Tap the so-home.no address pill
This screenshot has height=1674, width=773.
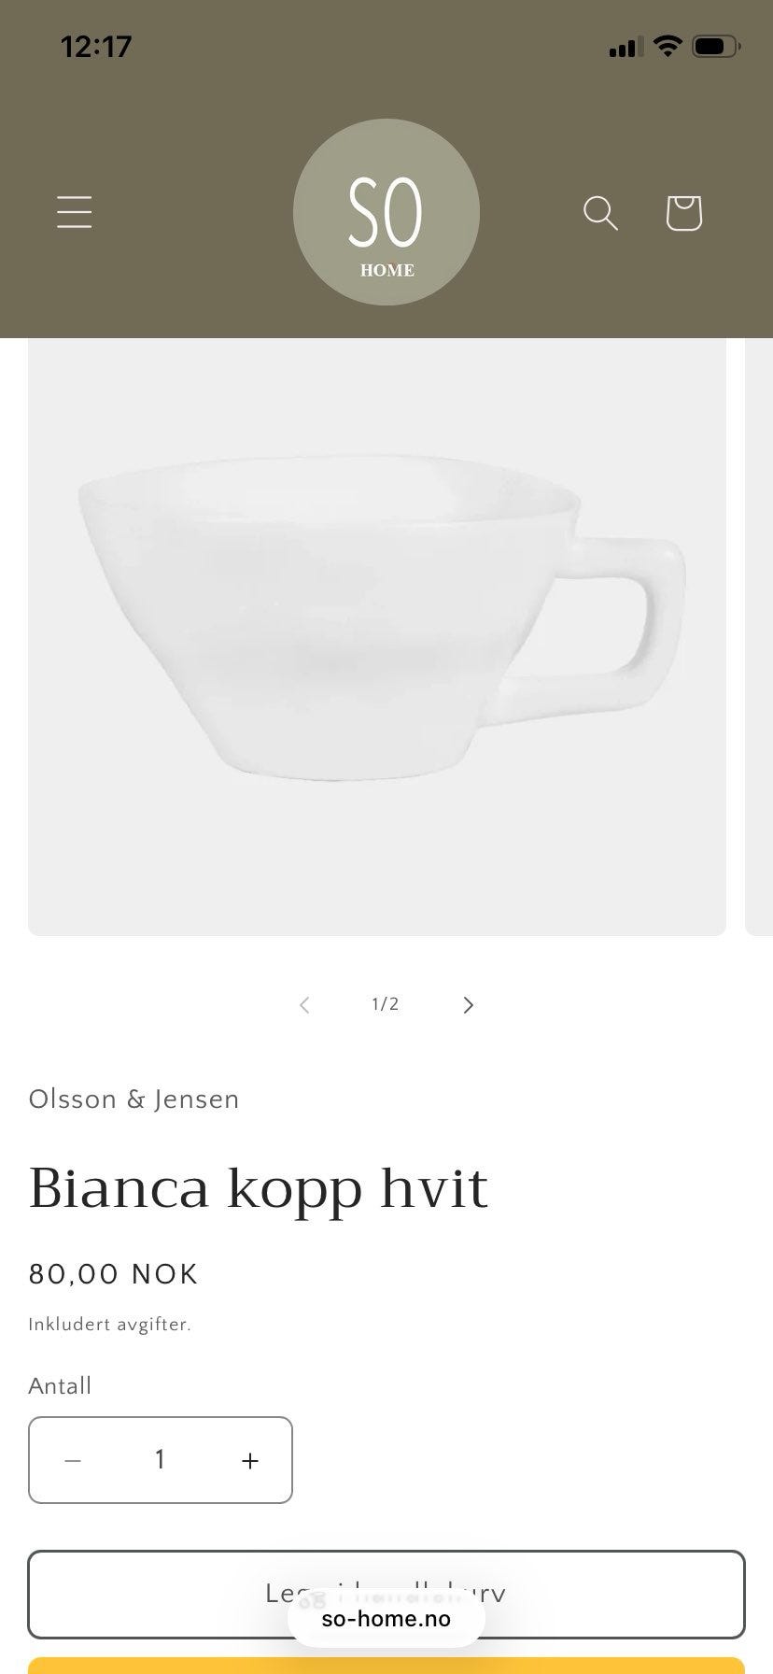pyautogui.click(x=386, y=1619)
